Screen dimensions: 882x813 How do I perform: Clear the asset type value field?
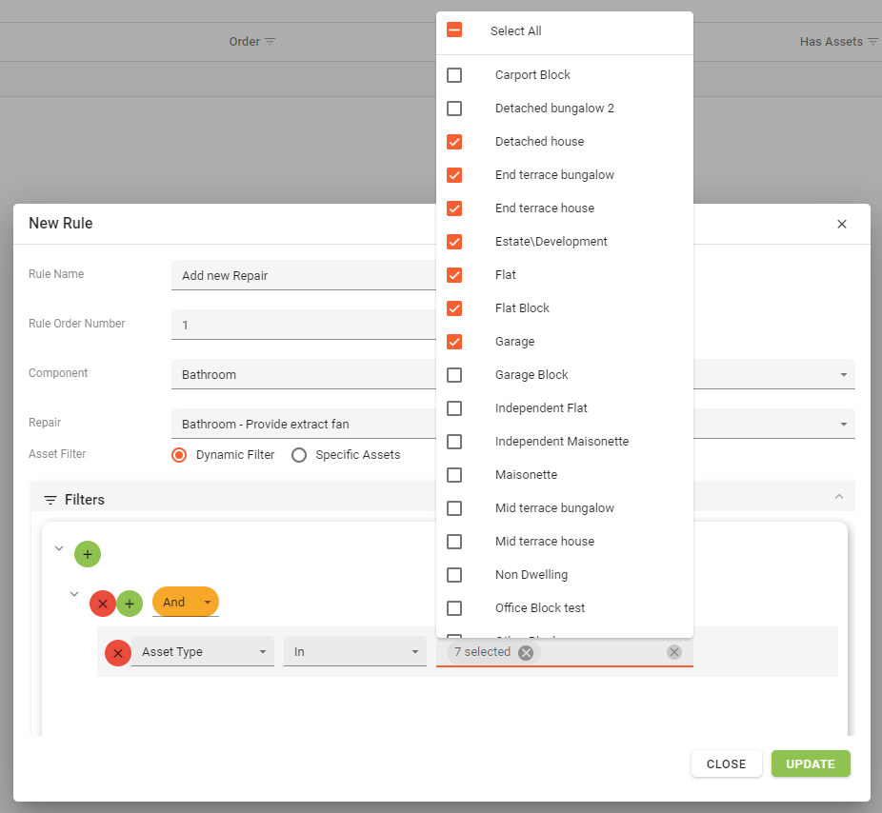(674, 652)
